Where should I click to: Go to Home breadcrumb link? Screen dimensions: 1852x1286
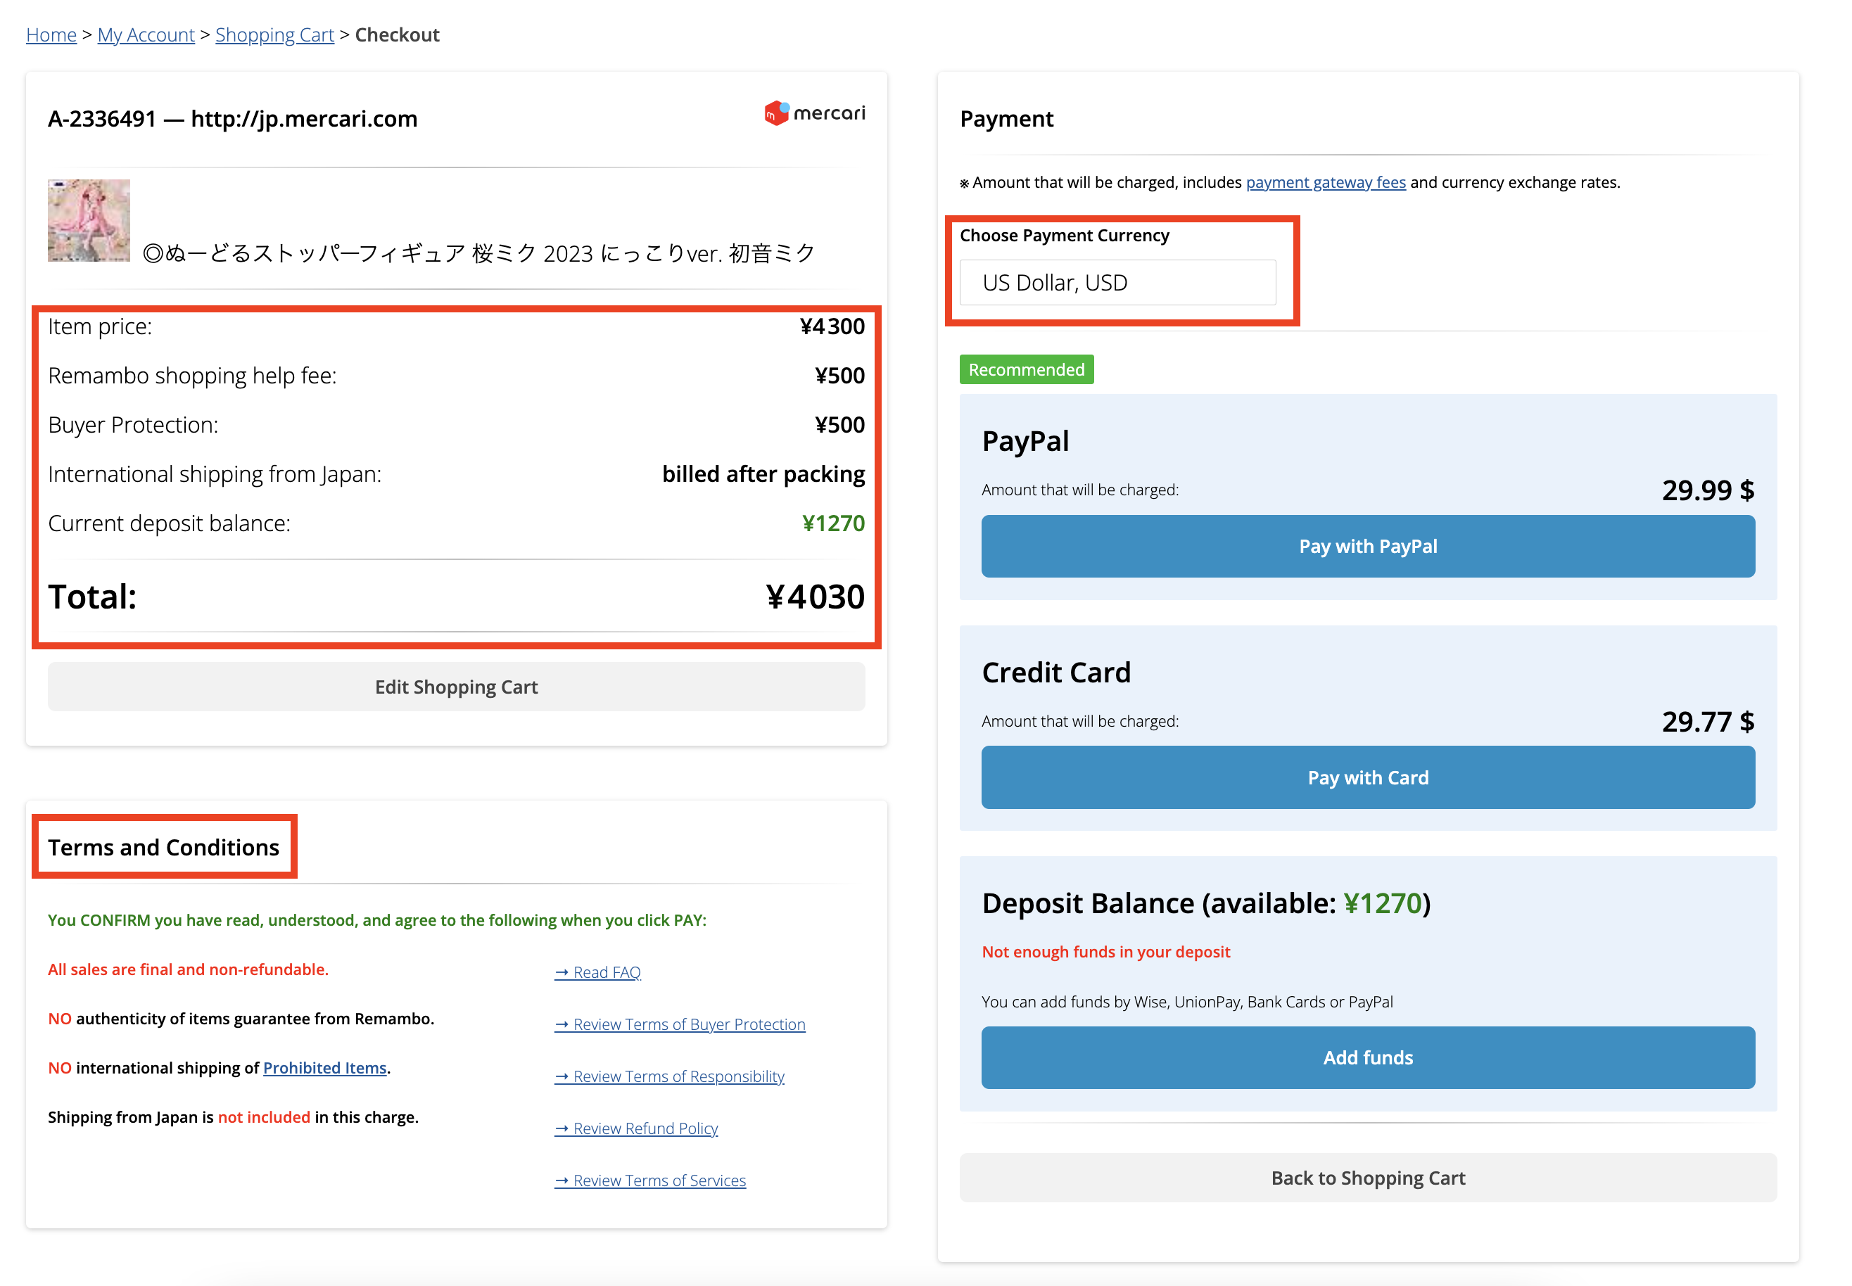51,34
